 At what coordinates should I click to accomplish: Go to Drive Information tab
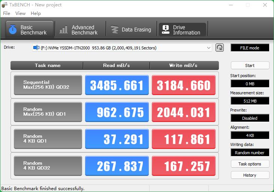click(x=183, y=30)
